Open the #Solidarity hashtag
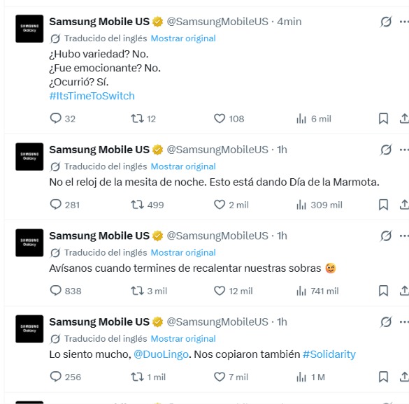Image resolution: width=409 pixels, height=404 pixels. [x=329, y=354]
